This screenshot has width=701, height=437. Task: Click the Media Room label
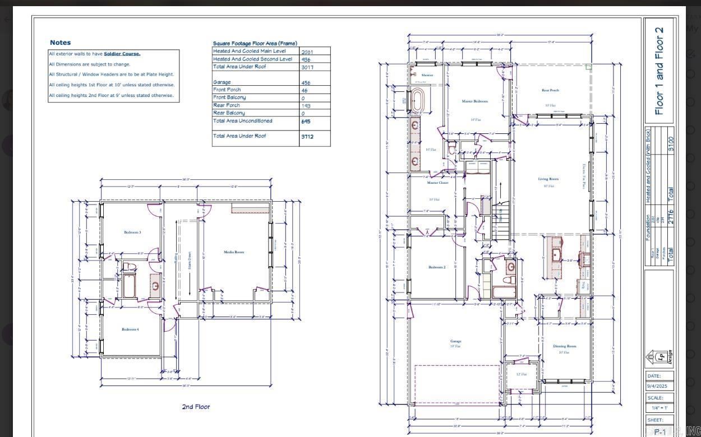[x=234, y=252]
